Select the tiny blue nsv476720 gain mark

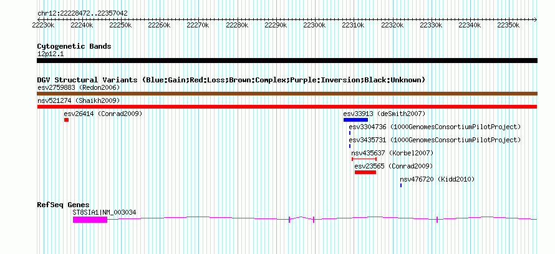(401, 185)
